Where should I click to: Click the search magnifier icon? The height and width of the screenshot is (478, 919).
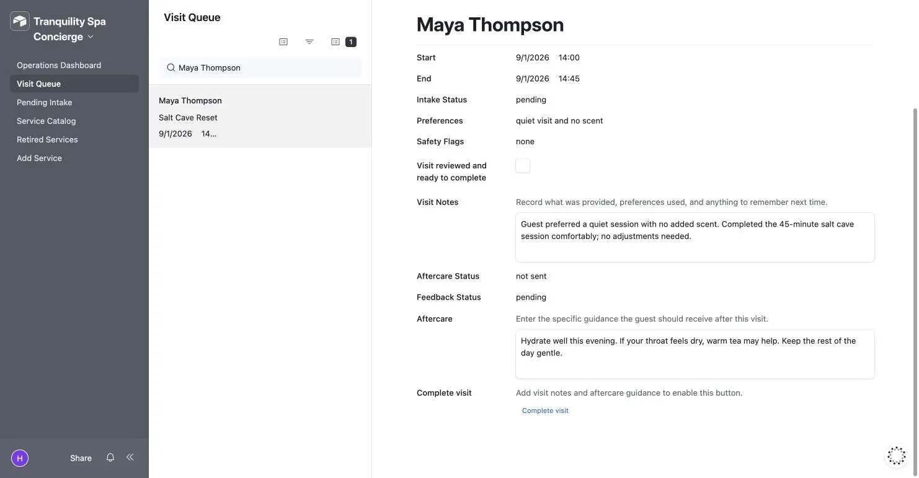coord(171,67)
